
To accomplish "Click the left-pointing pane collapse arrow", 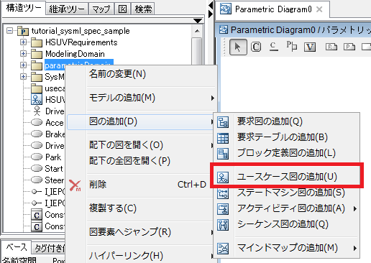I will [211, 5].
